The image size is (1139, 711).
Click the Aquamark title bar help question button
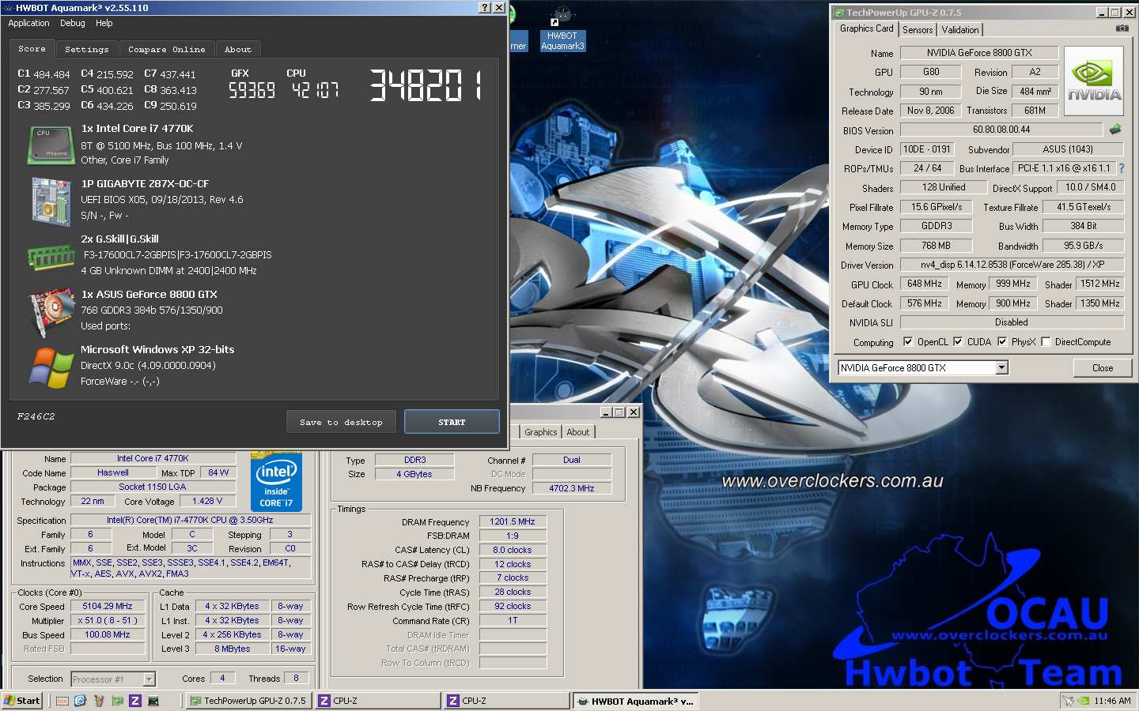485,7
